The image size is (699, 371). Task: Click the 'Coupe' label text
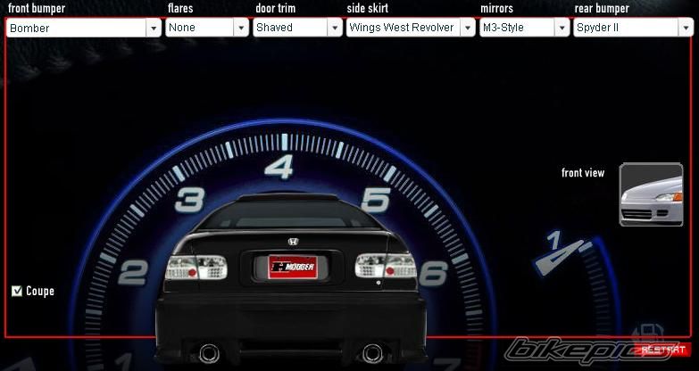tap(40, 292)
